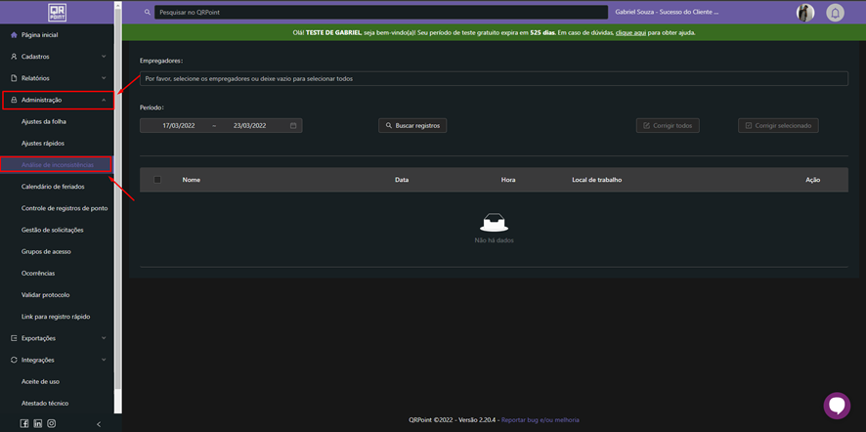Image resolution: width=866 pixels, height=432 pixels.
Task: Click the Empregadores selection field
Action: coord(494,78)
